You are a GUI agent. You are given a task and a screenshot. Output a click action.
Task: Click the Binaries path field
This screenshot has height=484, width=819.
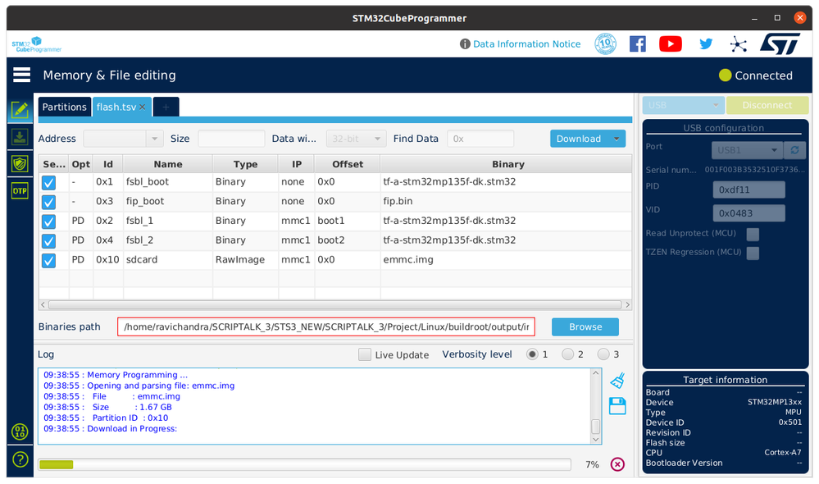point(326,326)
